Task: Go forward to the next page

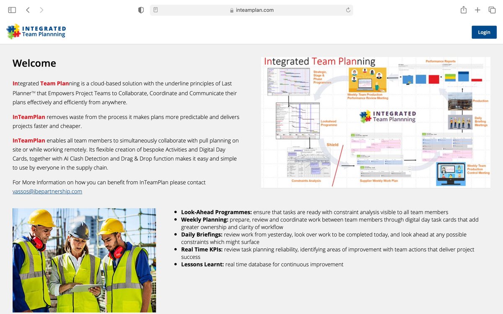Action: pos(41,10)
